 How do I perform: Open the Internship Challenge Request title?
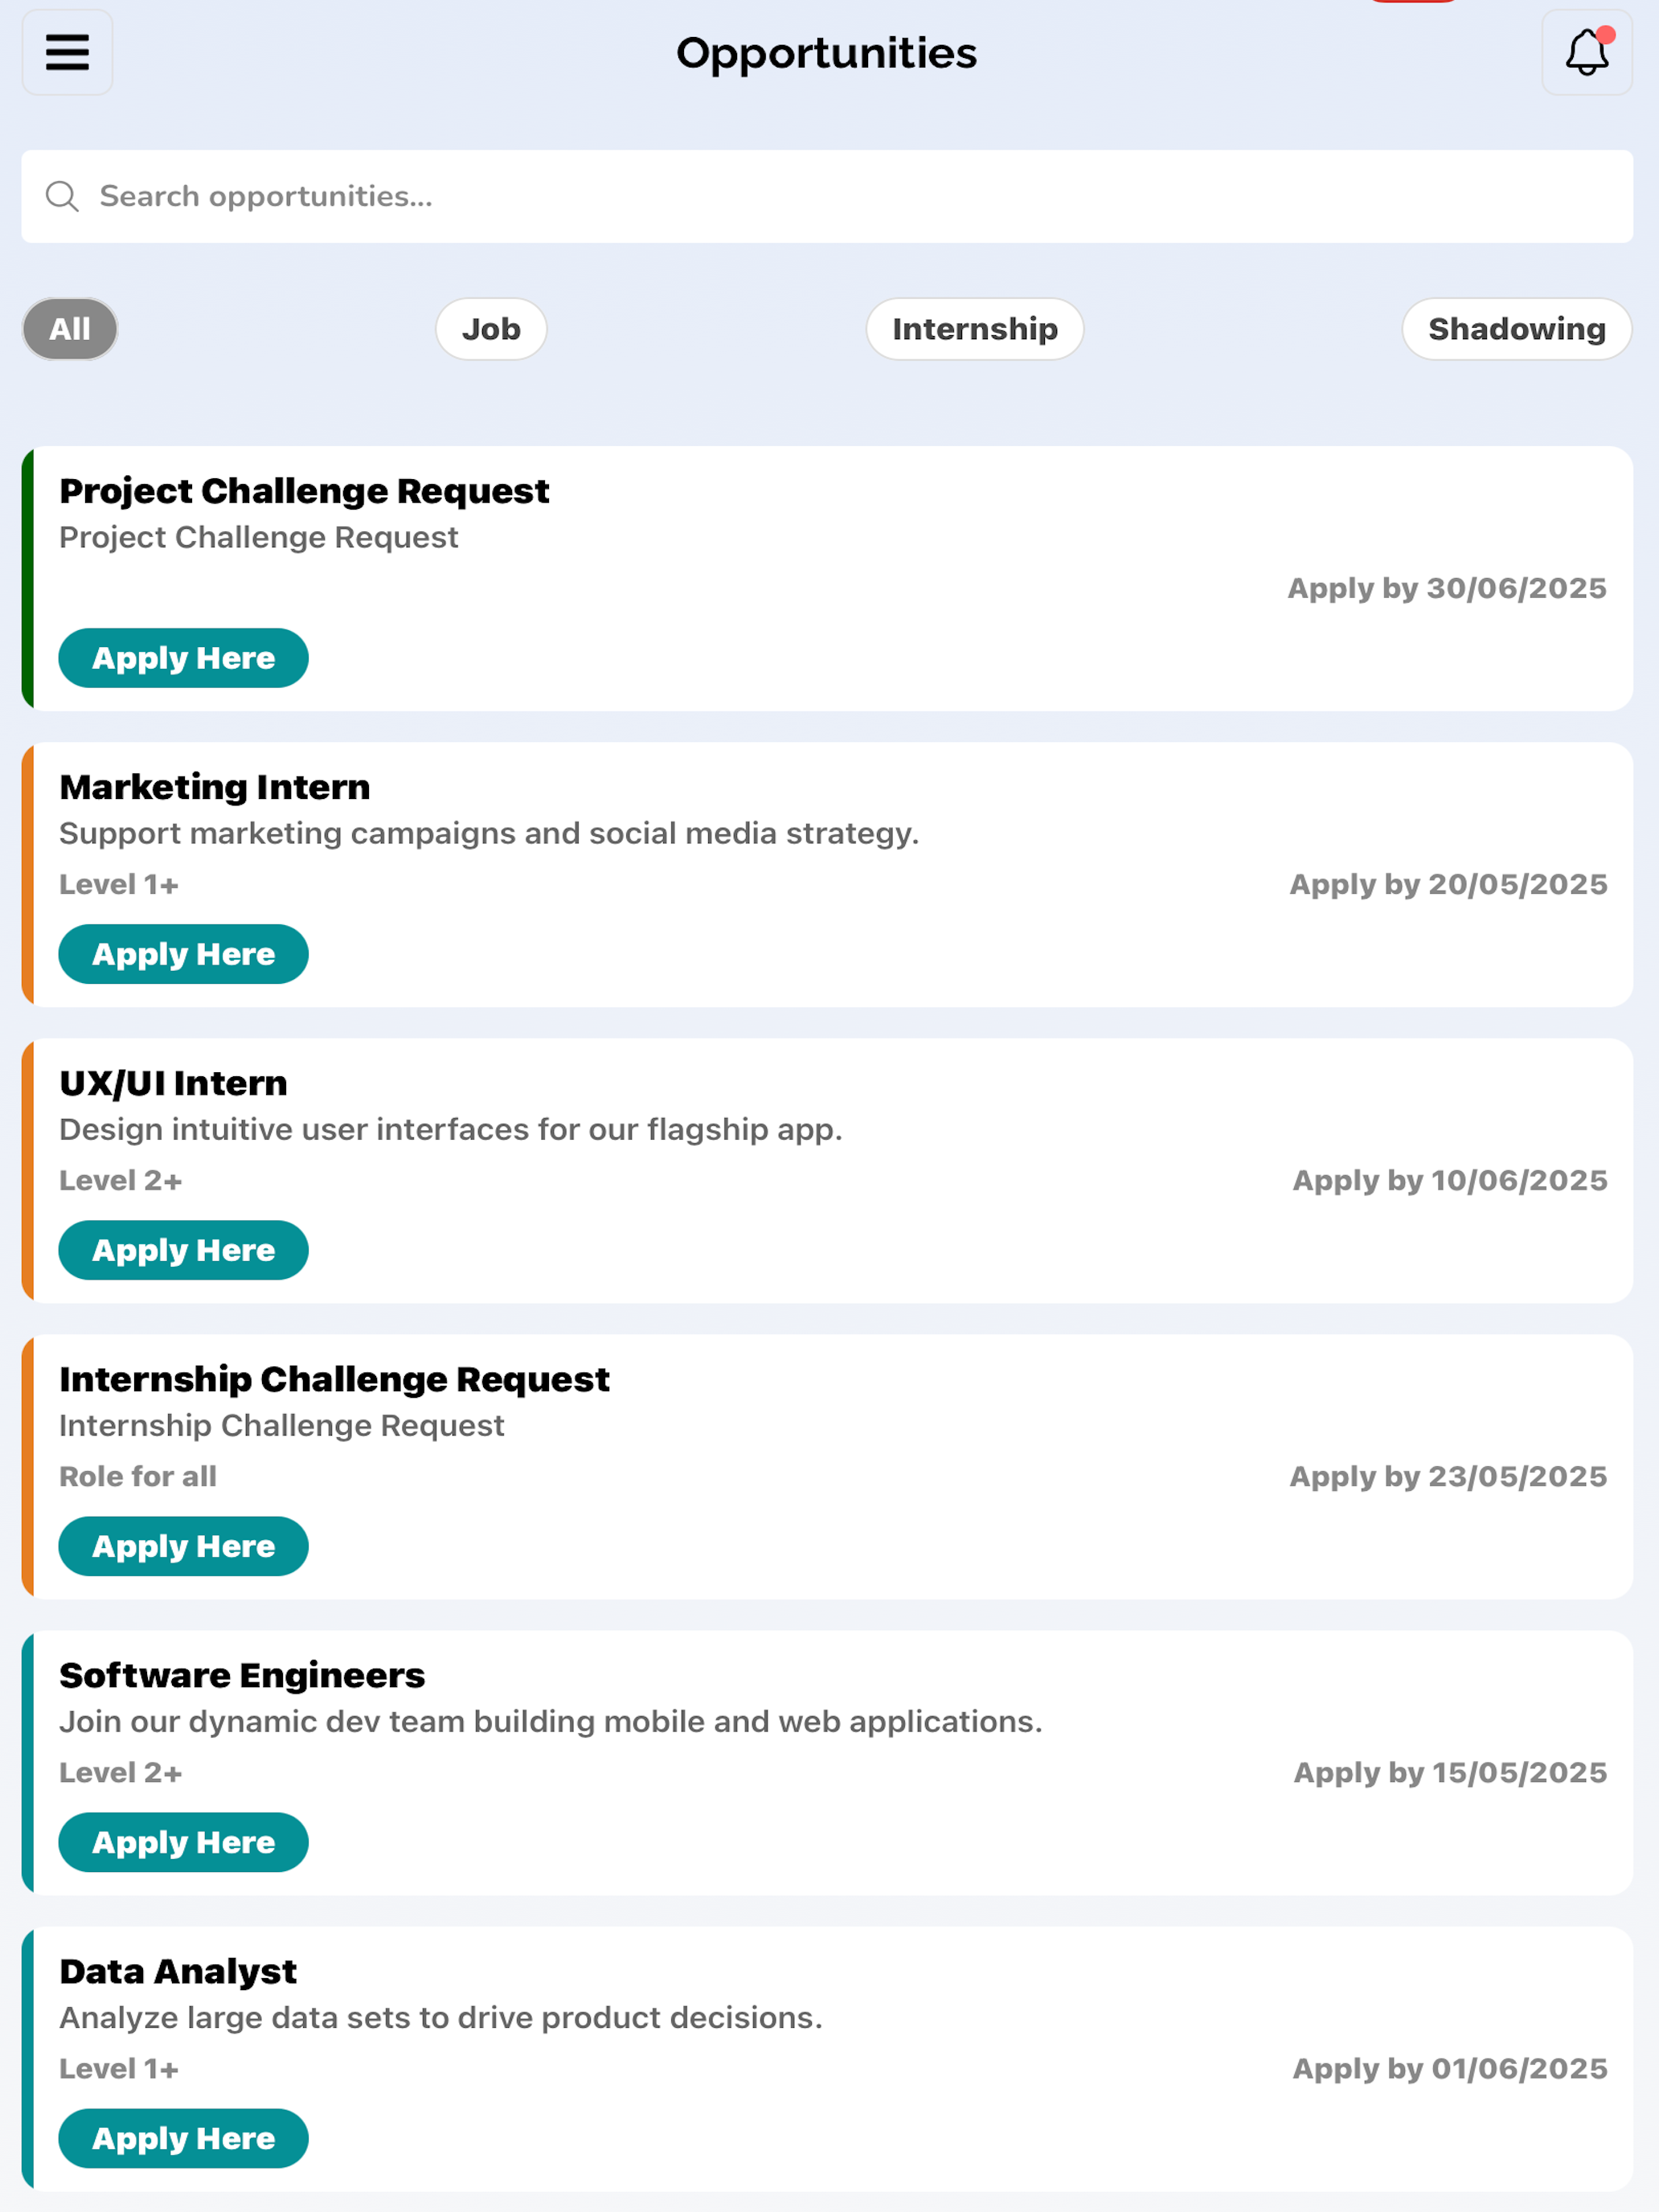[334, 1379]
